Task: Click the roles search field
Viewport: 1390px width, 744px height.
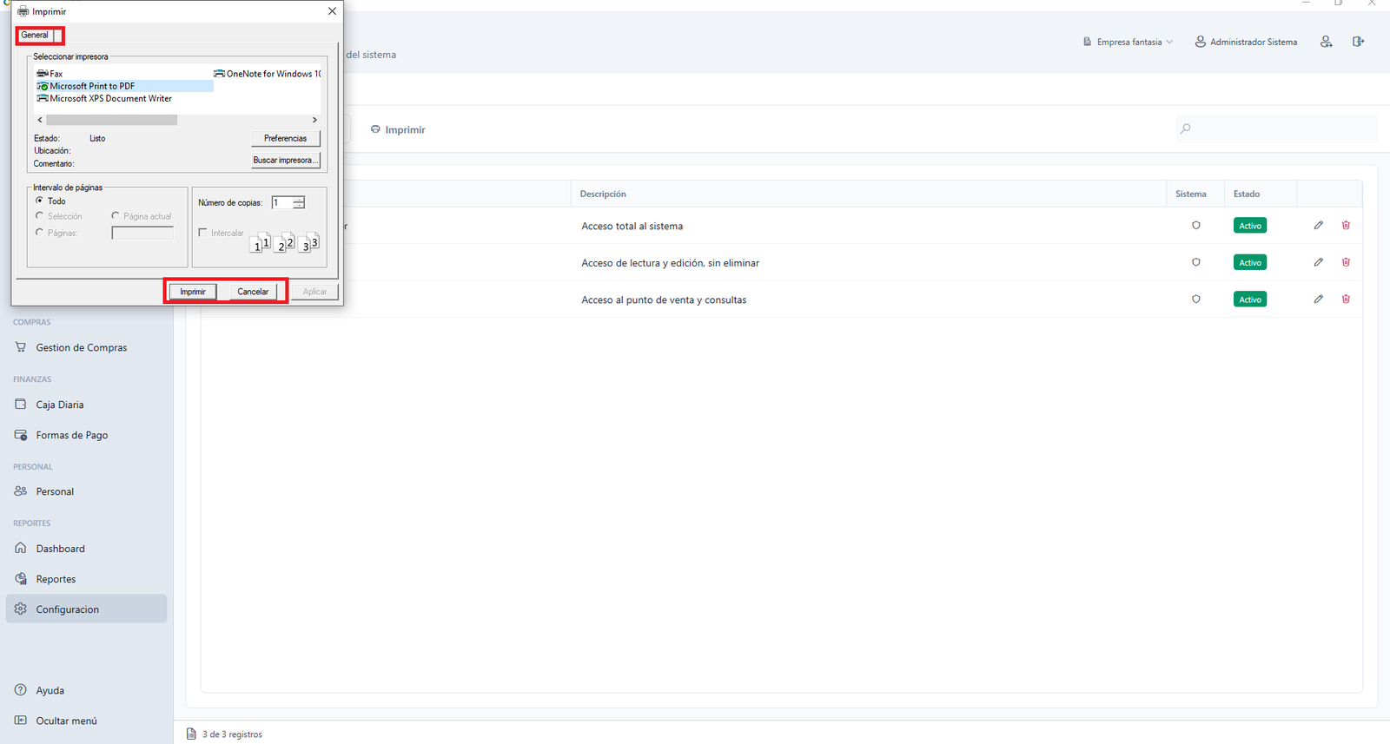Action: (1276, 128)
